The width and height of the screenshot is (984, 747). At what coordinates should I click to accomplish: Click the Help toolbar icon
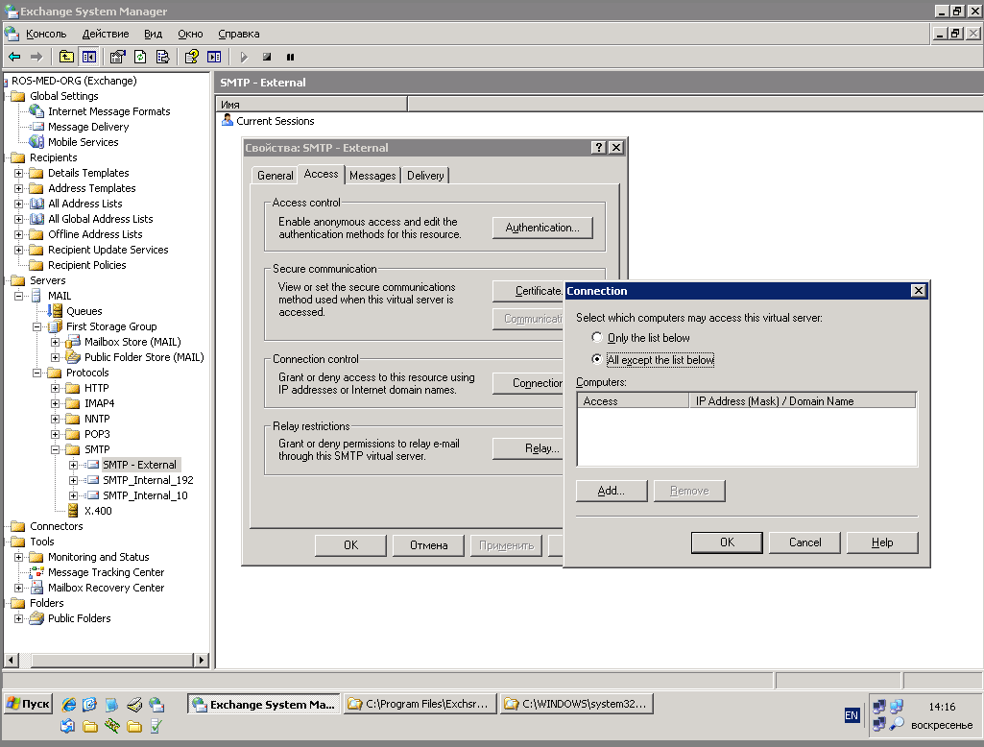[191, 57]
